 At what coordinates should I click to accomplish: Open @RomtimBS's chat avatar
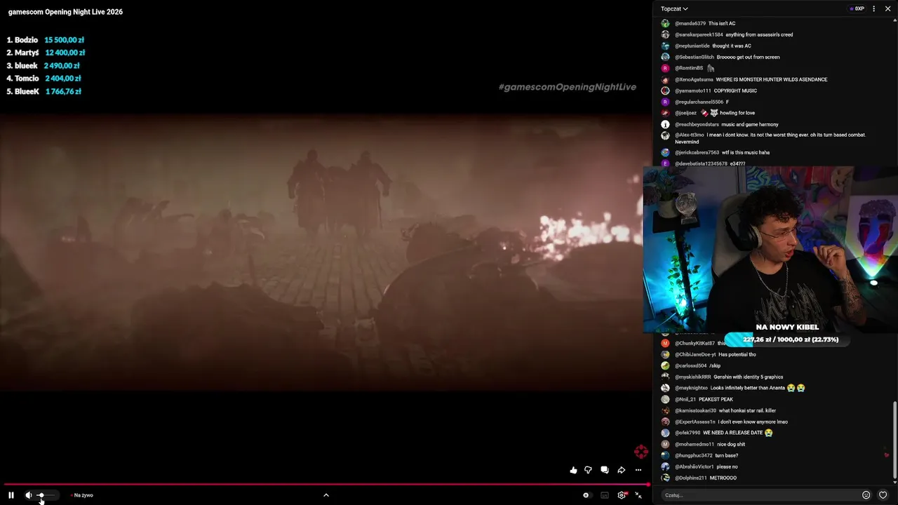666,68
